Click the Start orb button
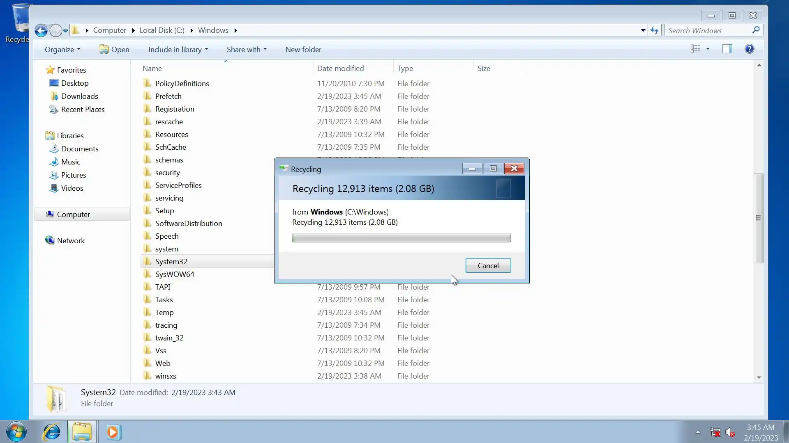 tap(16, 432)
